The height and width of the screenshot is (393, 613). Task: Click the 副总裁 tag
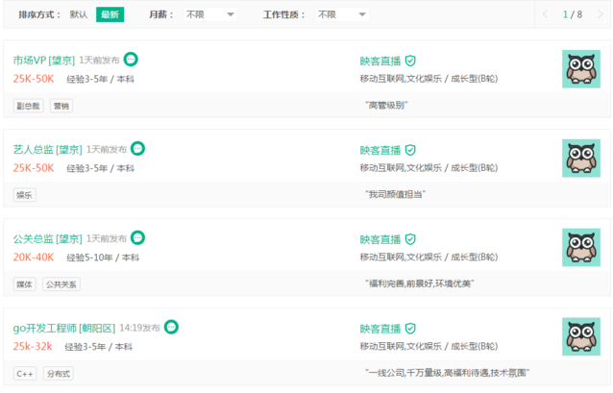click(28, 106)
